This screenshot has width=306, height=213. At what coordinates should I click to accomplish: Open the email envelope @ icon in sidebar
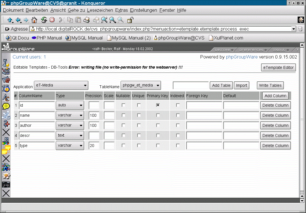coord(6,80)
